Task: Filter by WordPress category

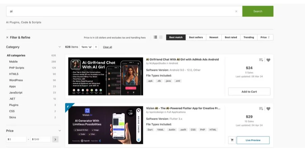Action: coord(16,80)
